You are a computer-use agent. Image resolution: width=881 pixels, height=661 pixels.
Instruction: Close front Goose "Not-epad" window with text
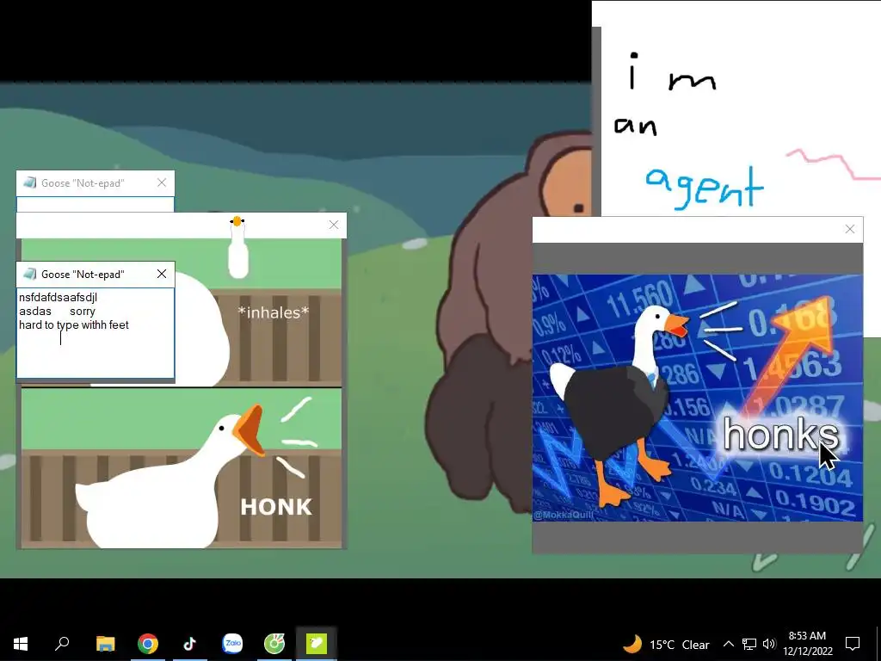[162, 274]
